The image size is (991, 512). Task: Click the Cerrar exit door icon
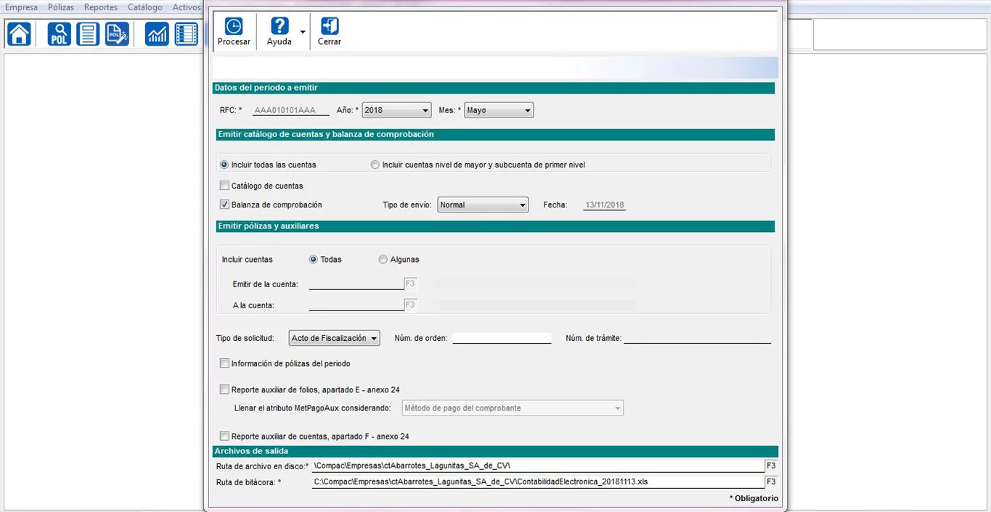(330, 27)
